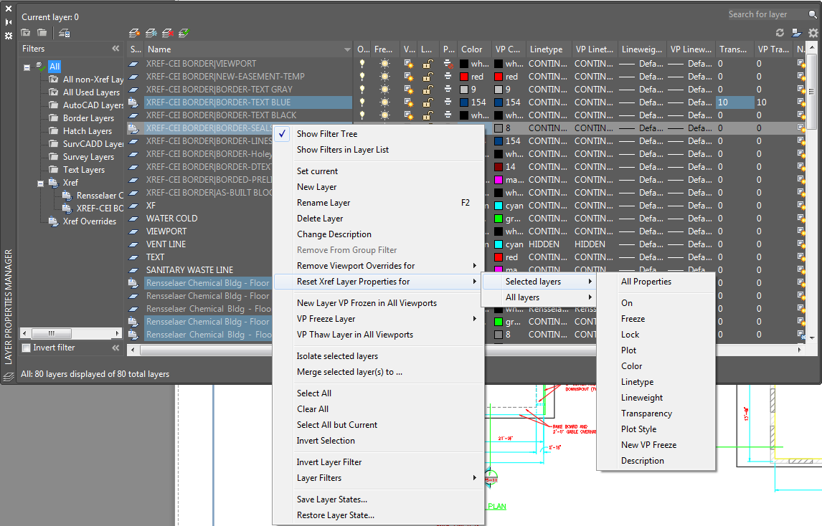Click the Set Current green check icon

point(184,33)
